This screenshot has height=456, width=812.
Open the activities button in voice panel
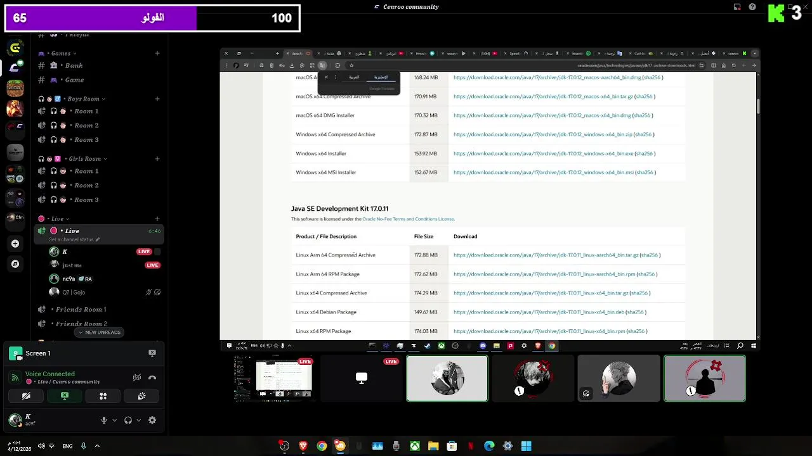[x=103, y=396]
